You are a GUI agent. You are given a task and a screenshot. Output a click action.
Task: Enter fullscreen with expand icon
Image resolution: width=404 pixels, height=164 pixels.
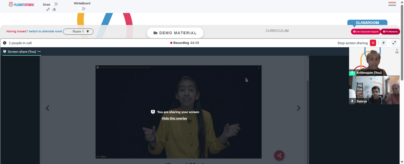[x=394, y=43]
